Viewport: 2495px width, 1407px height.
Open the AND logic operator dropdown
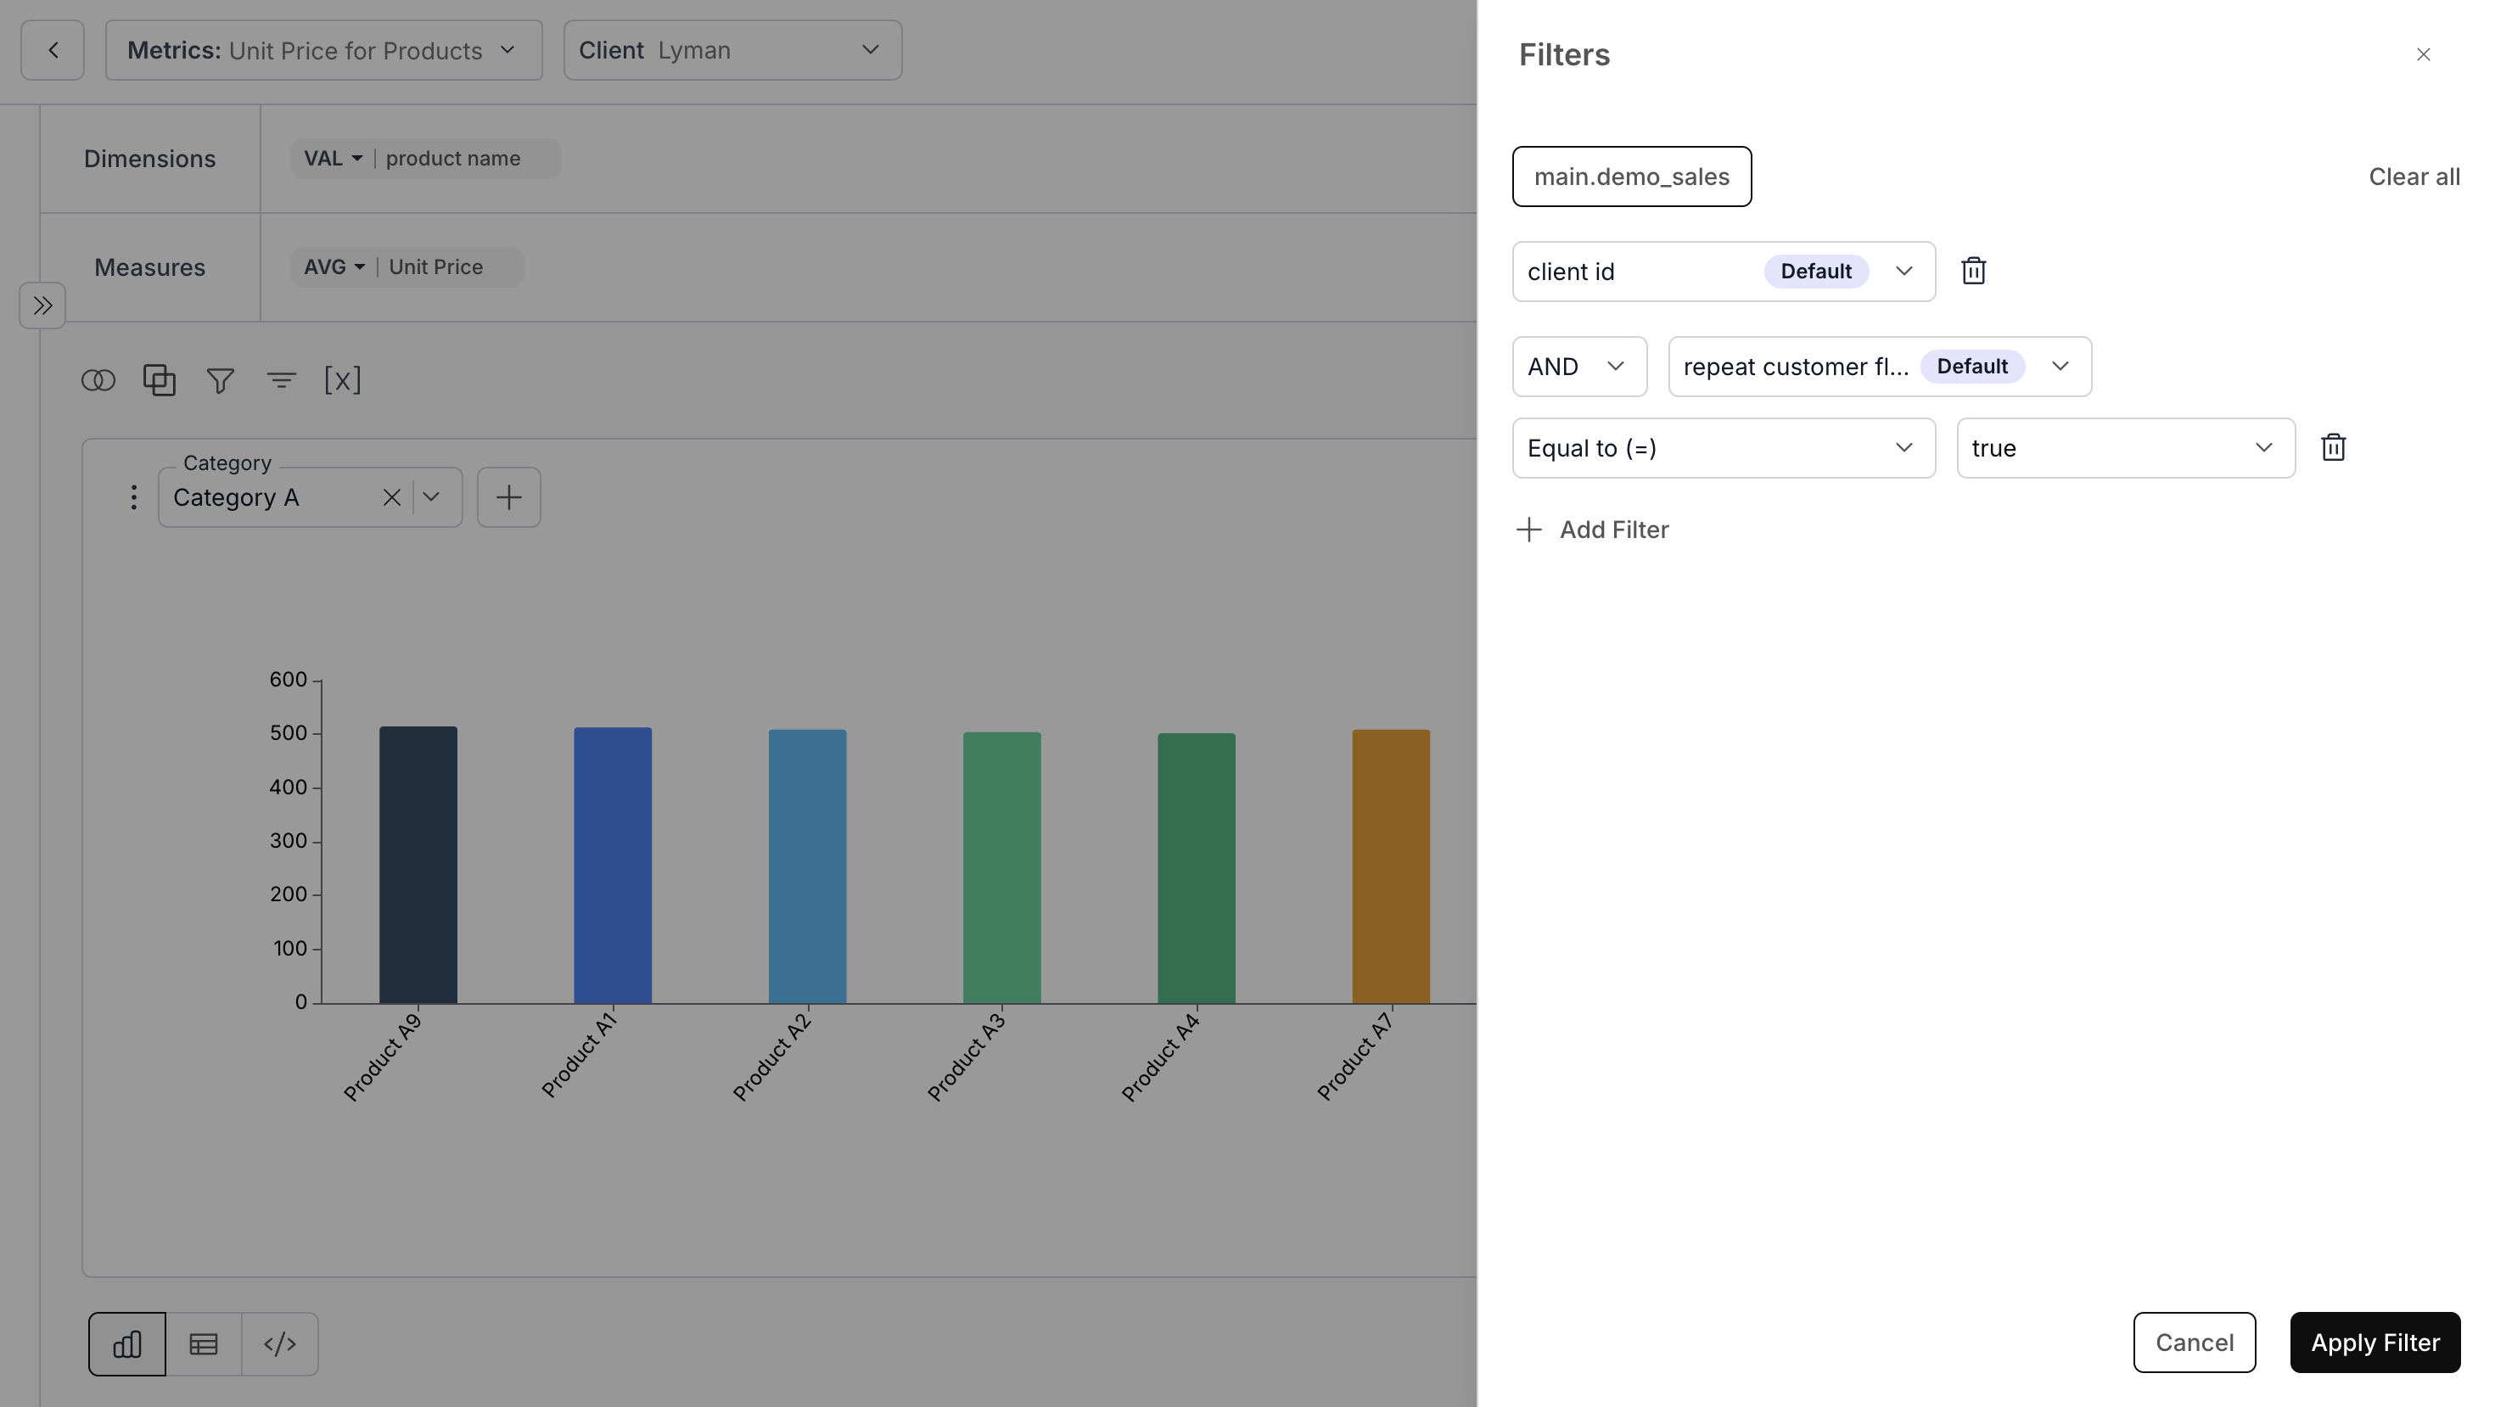(x=1578, y=366)
